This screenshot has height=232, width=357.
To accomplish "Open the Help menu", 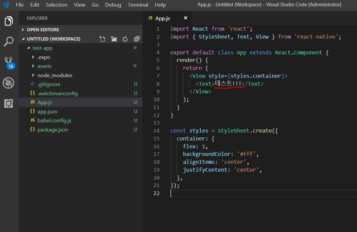I will 160,5.
